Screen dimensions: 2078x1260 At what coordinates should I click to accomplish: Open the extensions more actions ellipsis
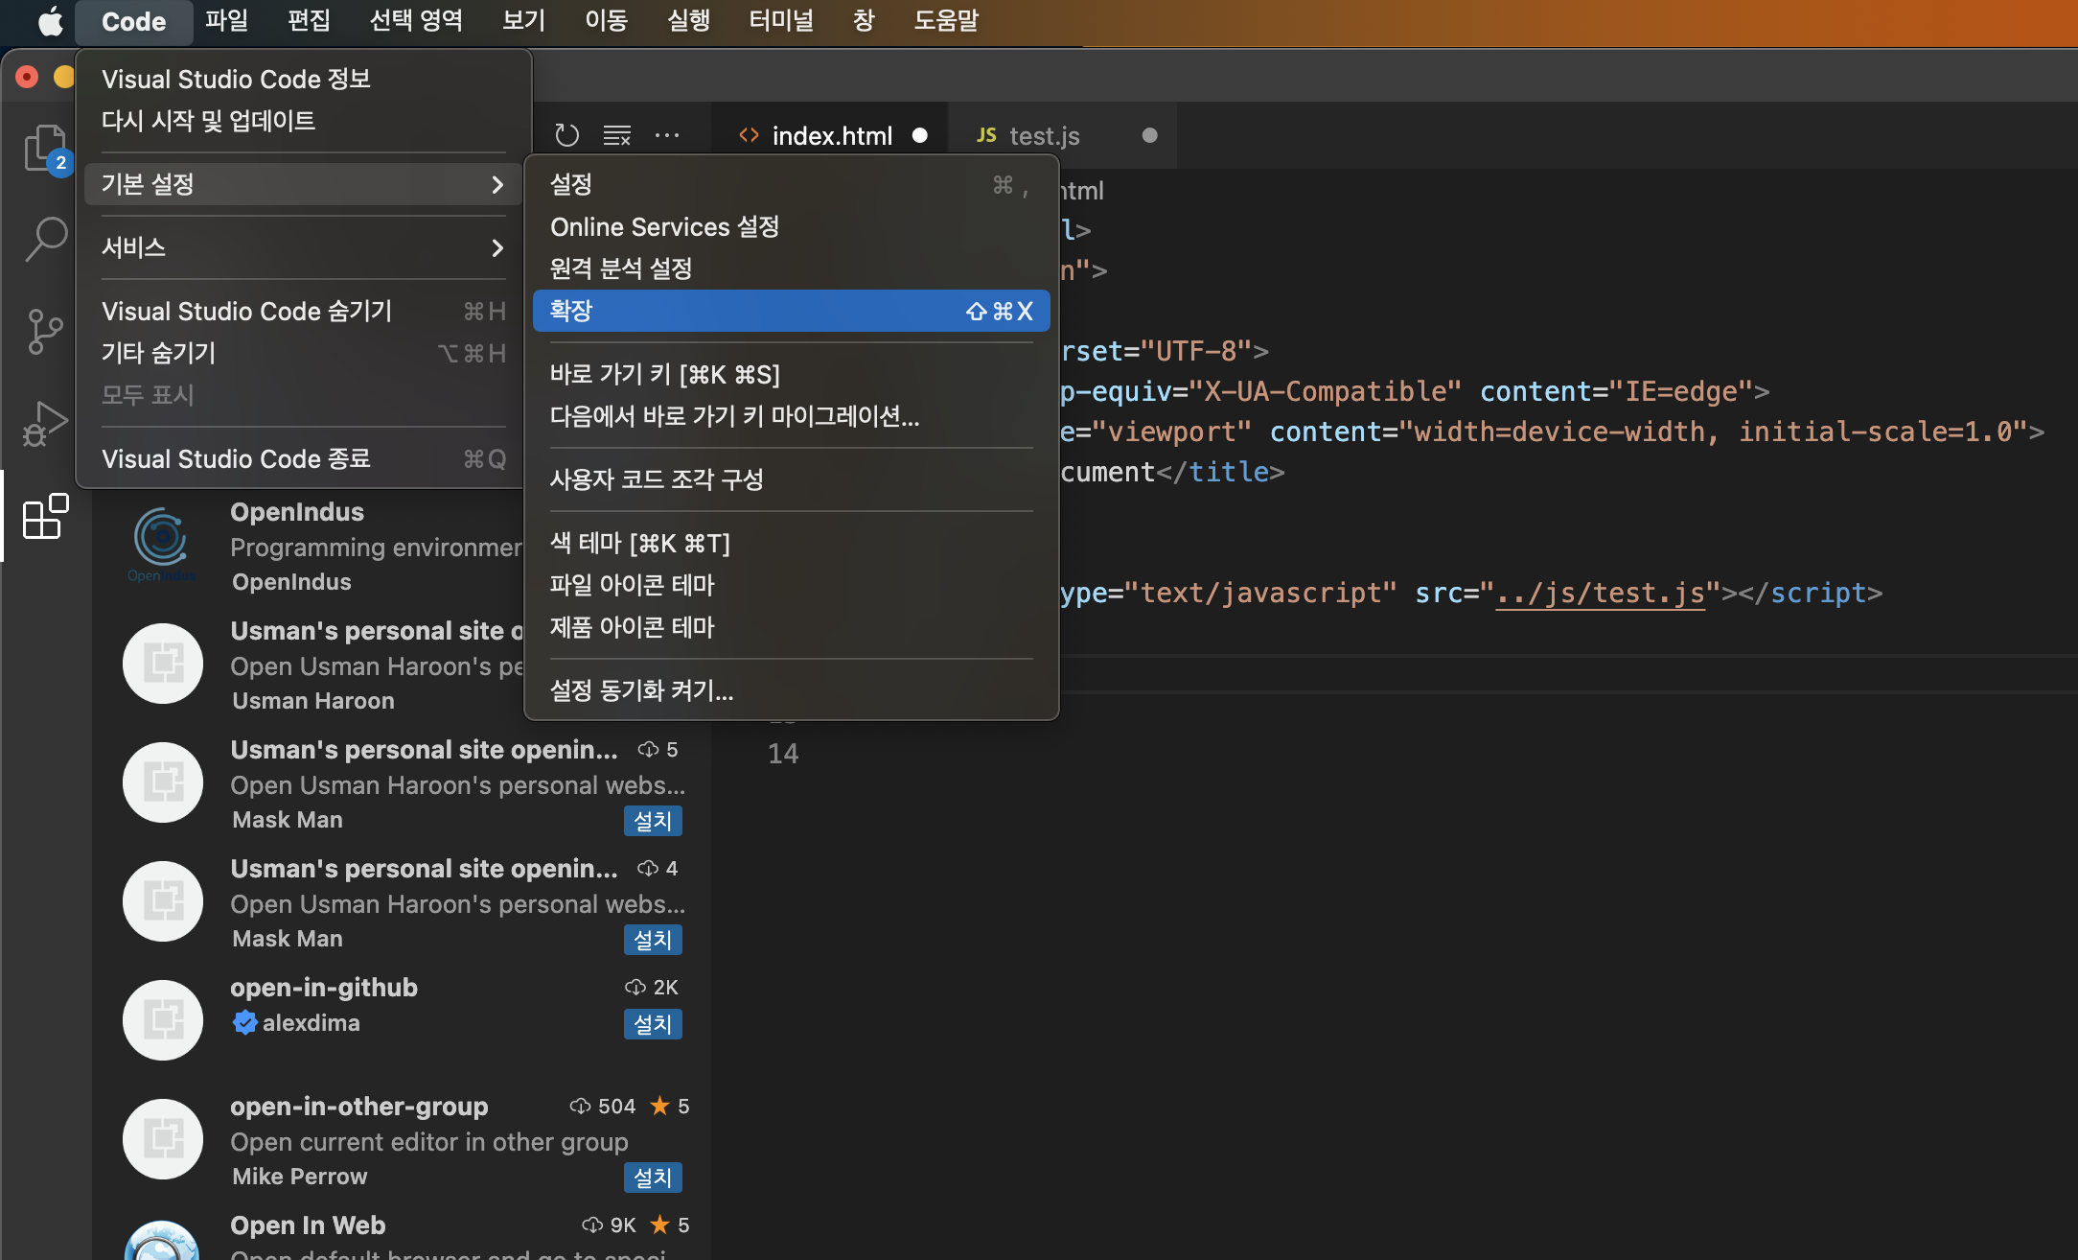[x=667, y=135]
